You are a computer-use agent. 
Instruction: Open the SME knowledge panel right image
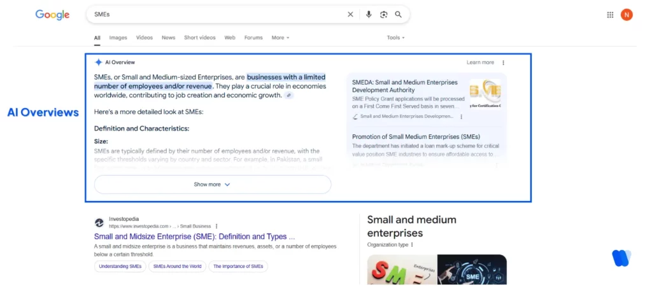(x=472, y=269)
